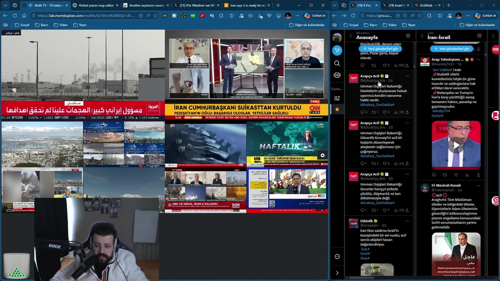Repost the 'Güvenlik Konseyi'ni acil' post
Image resolution: width=500 pixels, height=281 pixels.
(373, 164)
